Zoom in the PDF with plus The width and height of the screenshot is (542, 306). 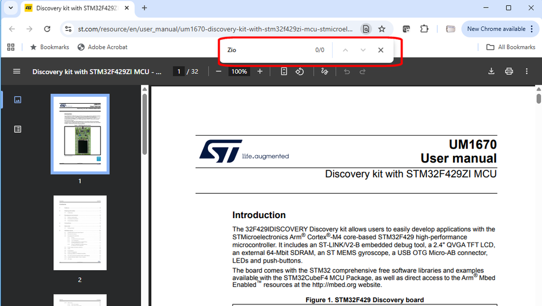260,72
